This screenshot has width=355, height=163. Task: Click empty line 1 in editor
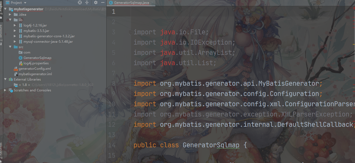tap(243, 12)
